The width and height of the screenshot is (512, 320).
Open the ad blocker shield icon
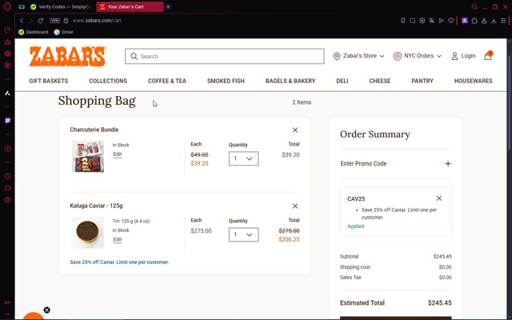[x=422, y=21]
